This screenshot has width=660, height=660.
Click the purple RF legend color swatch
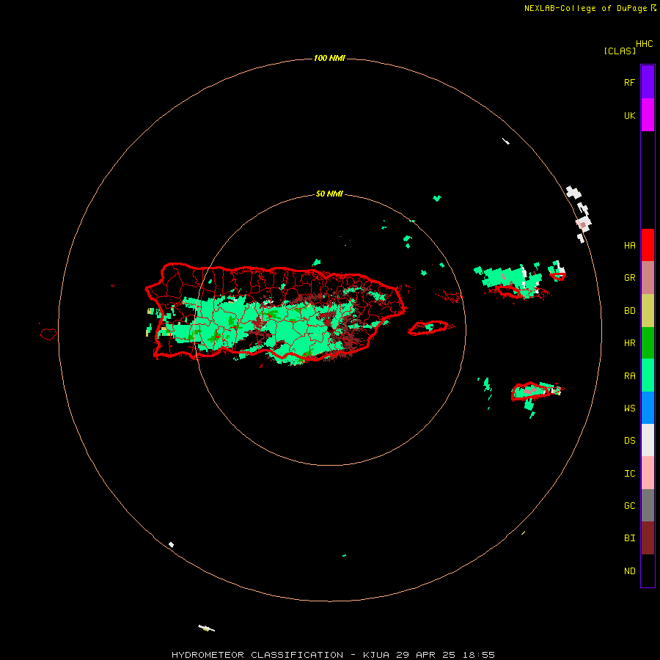(648, 81)
